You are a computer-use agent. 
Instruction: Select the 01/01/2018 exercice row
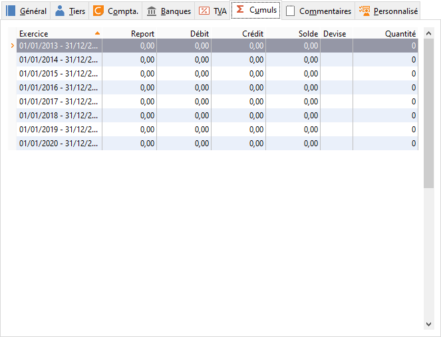(x=217, y=116)
